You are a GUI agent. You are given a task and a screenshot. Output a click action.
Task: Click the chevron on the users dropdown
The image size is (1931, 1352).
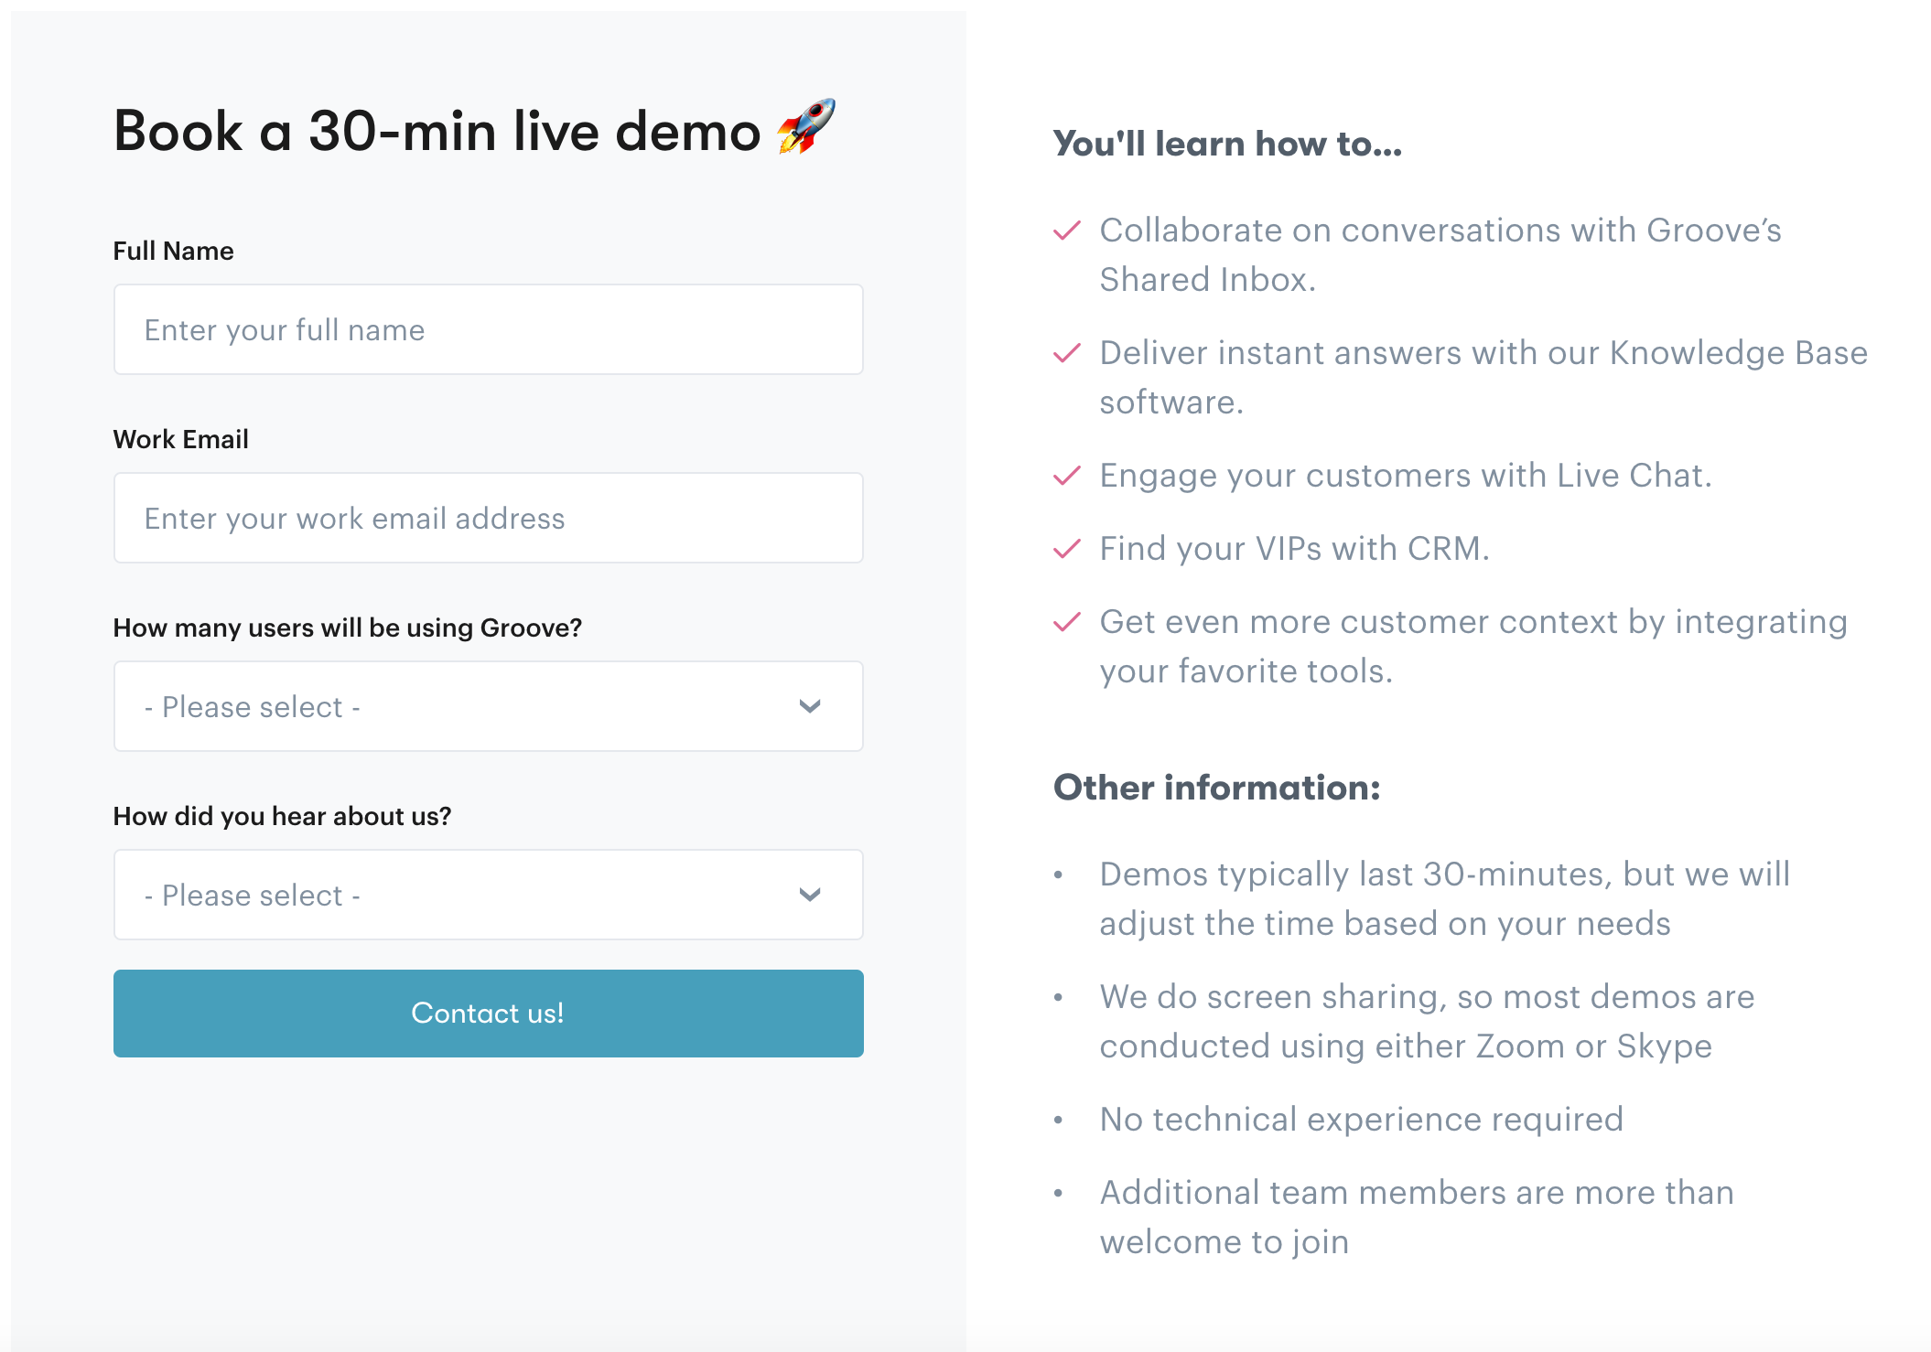[x=809, y=706]
